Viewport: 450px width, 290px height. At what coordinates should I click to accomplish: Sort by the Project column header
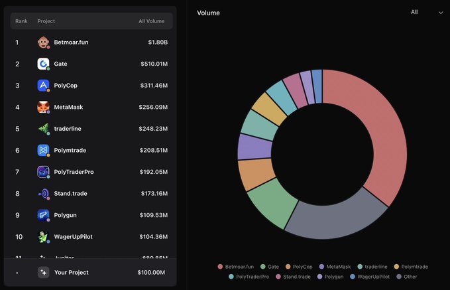[x=46, y=21]
